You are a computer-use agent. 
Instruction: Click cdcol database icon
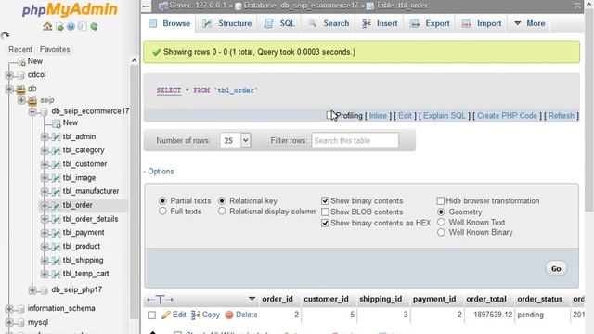pyautogui.click(x=20, y=75)
